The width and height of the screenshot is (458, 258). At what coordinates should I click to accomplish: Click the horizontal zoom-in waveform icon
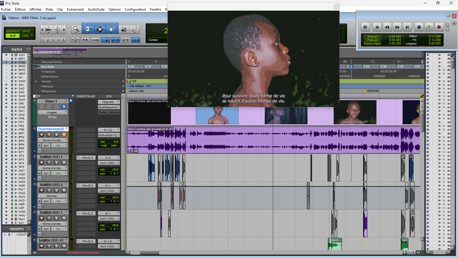(49, 29)
